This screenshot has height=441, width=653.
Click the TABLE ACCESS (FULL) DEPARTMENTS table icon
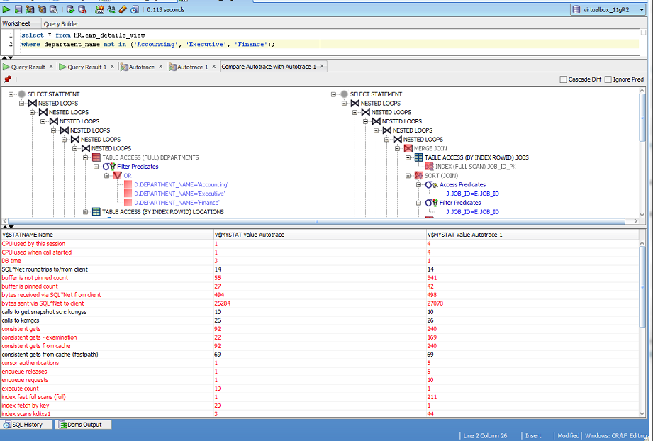click(x=96, y=157)
